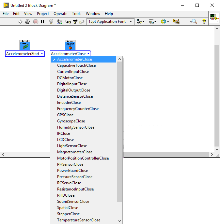Toggle Highlight Execution light bulb
The height and width of the screenshot is (224, 220).
51,21
